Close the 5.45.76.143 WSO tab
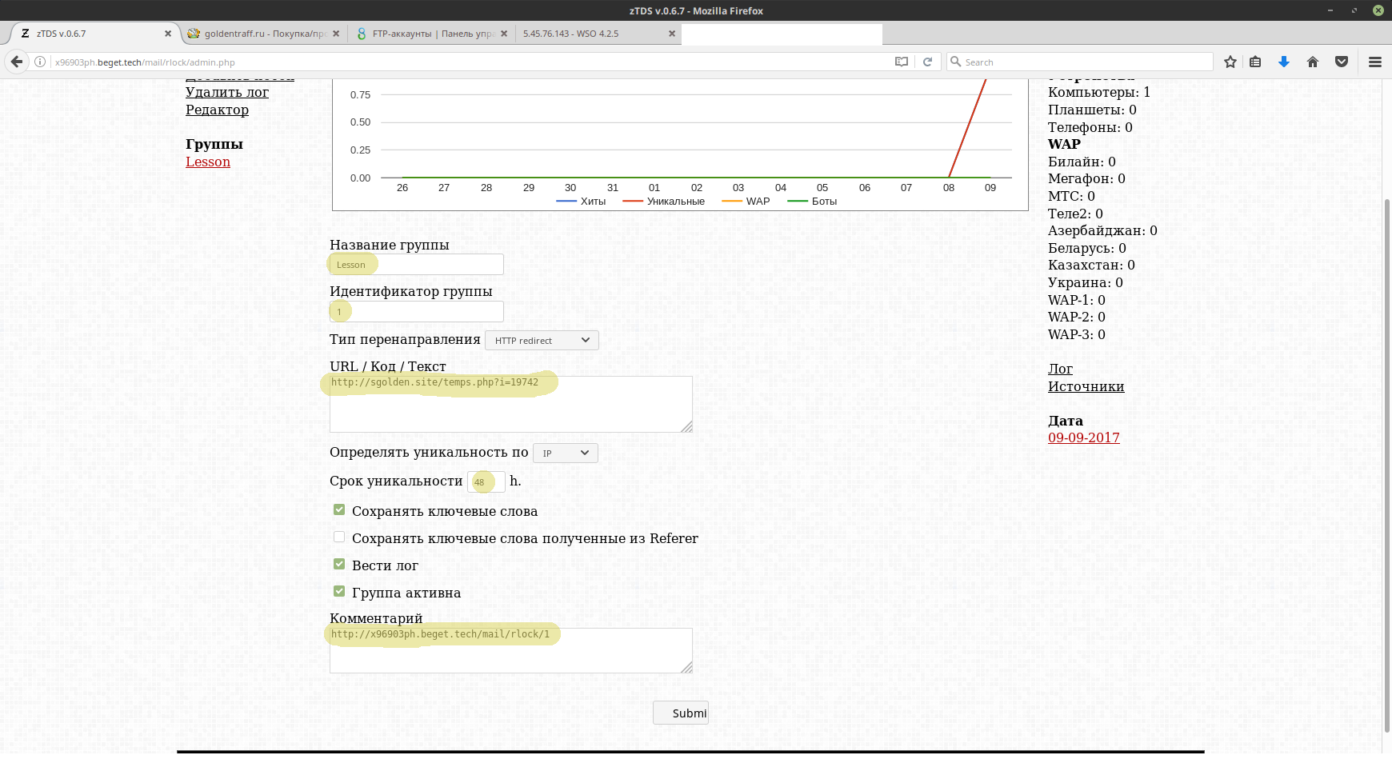1392x775 pixels. click(672, 34)
